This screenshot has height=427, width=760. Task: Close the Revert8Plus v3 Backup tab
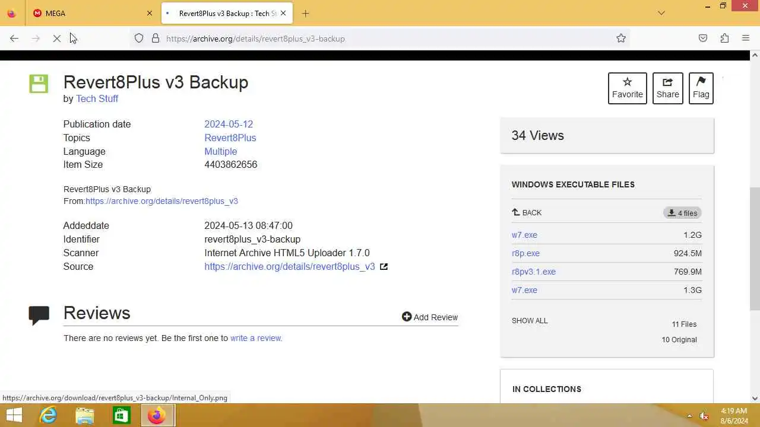point(283,13)
